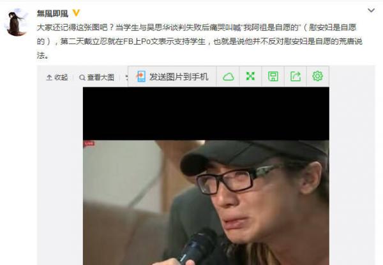Click the user's avatar picture
The height and width of the screenshot is (265, 383).
coord(17,22)
